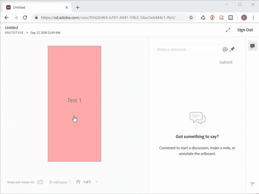This screenshot has height=194, width=259.
Task: Open the Chrome profile avatar K
Action: 244,17
